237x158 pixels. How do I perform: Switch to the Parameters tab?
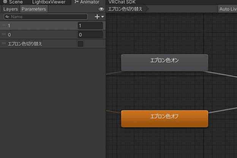[34, 9]
